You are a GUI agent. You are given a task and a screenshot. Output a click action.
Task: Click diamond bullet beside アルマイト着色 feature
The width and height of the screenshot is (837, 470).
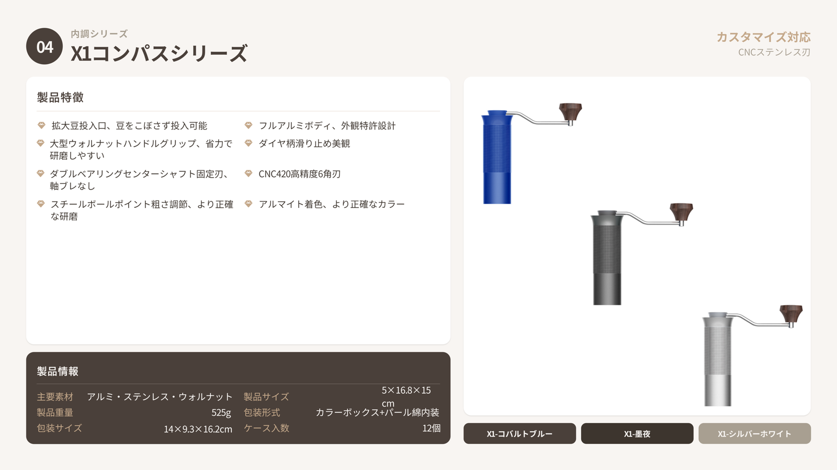click(x=248, y=204)
